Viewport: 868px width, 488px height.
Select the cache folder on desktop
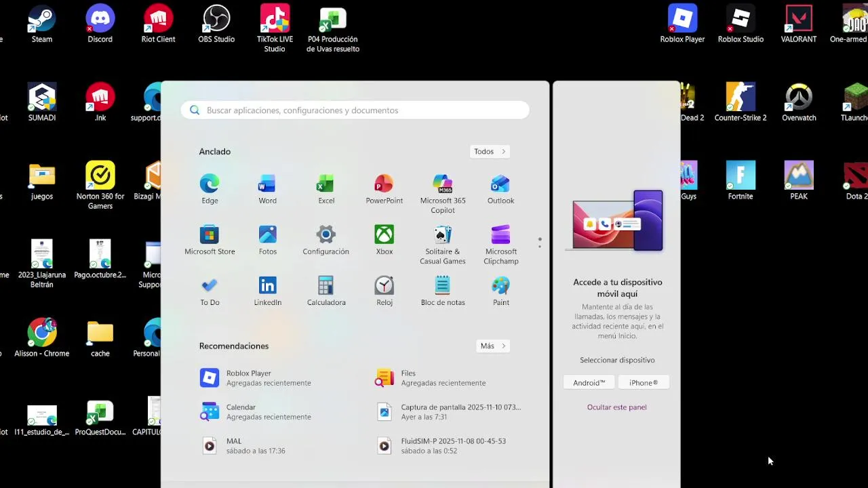(100, 339)
